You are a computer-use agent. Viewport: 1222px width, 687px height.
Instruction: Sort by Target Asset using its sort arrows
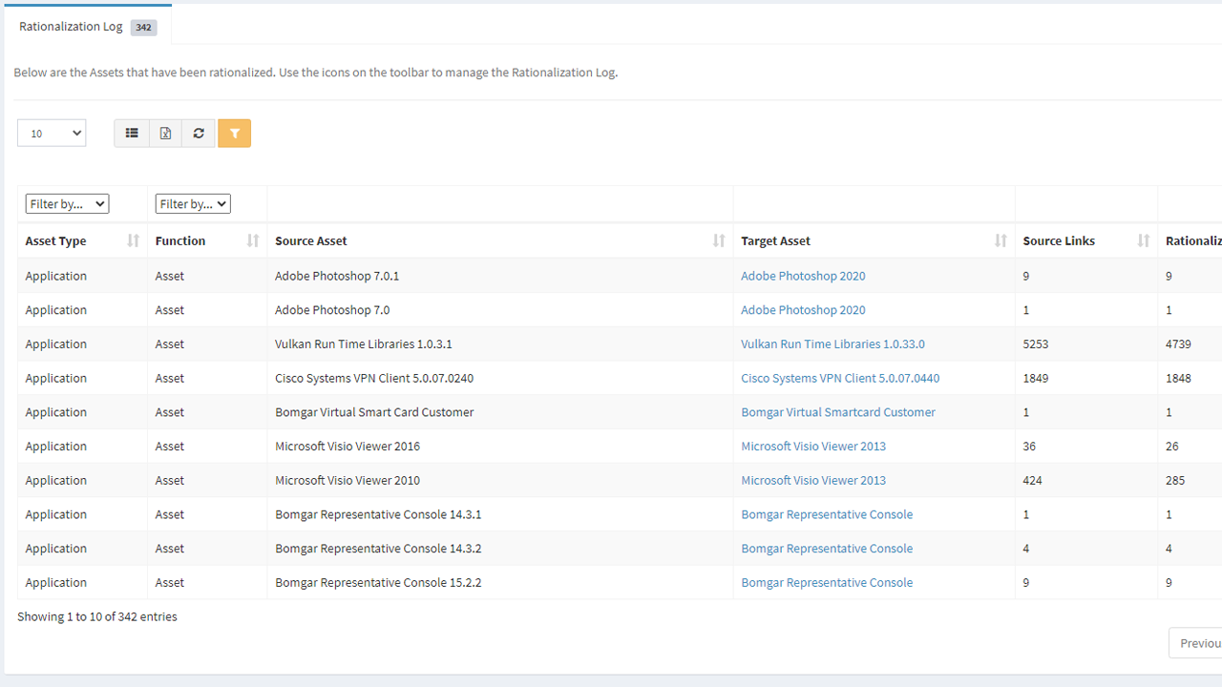coord(1001,241)
